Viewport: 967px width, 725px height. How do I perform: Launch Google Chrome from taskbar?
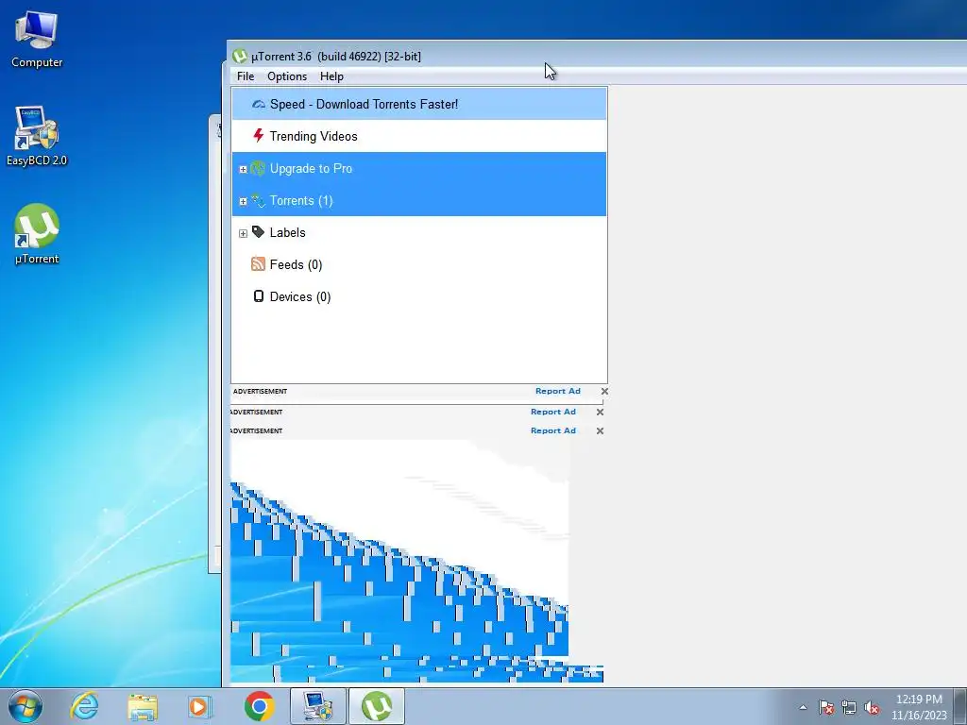coord(259,706)
